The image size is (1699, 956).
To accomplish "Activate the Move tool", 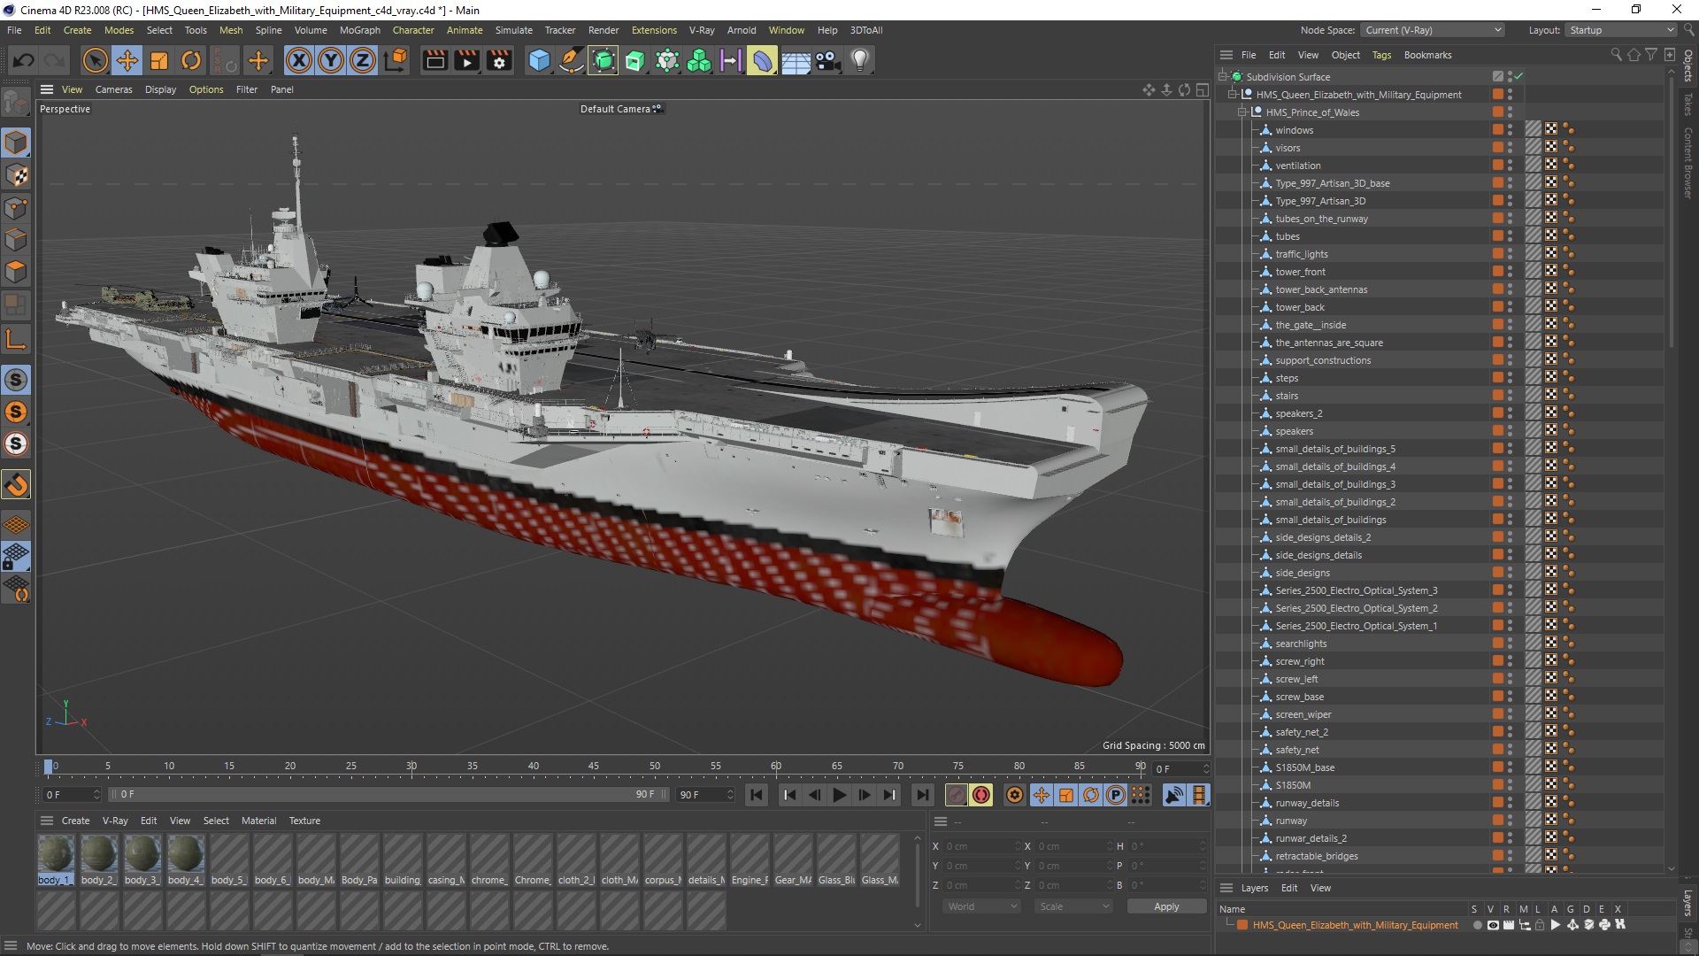I will click(x=127, y=60).
